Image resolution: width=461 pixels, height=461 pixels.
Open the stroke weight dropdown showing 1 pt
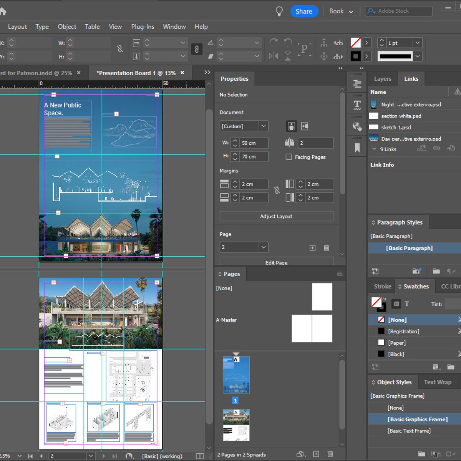(417, 43)
